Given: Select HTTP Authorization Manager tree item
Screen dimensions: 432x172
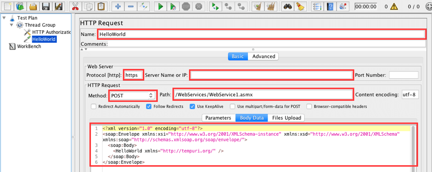Looking at the screenshot, I should click(x=51, y=32).
